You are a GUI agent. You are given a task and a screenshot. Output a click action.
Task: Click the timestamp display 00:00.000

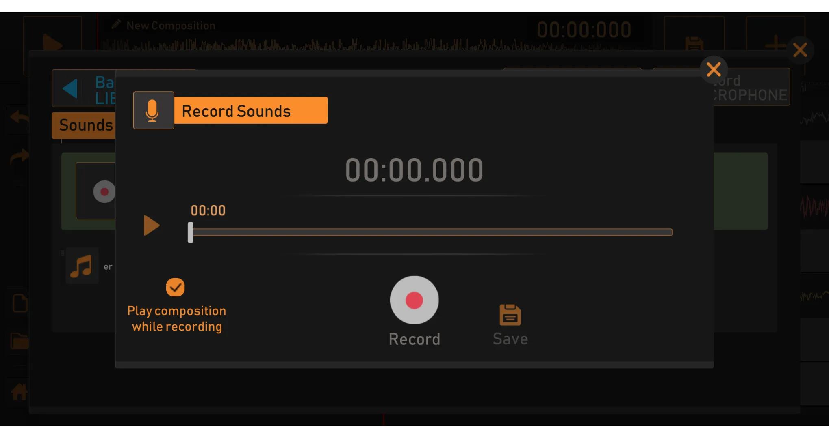point(414,169)
